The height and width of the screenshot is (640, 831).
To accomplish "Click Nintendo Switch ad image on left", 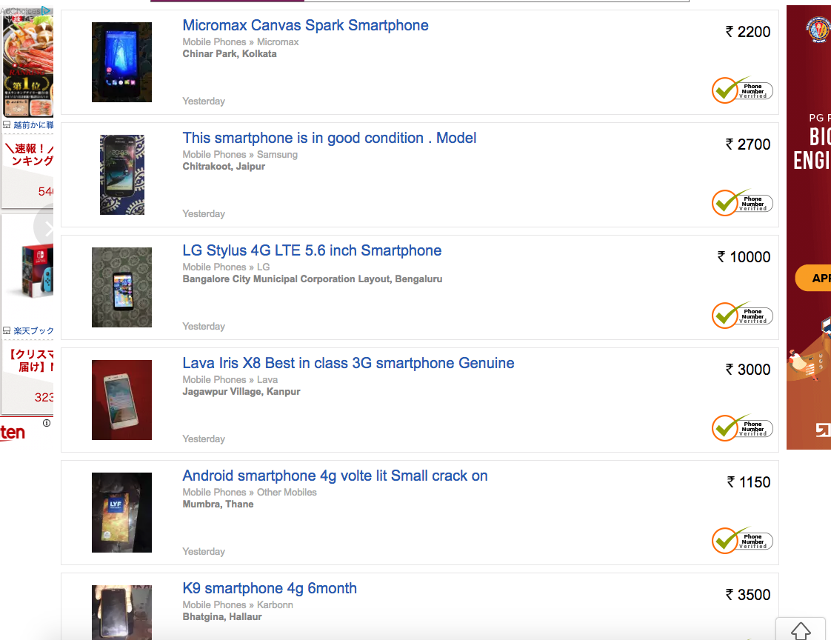I will (x=31, y=270).
